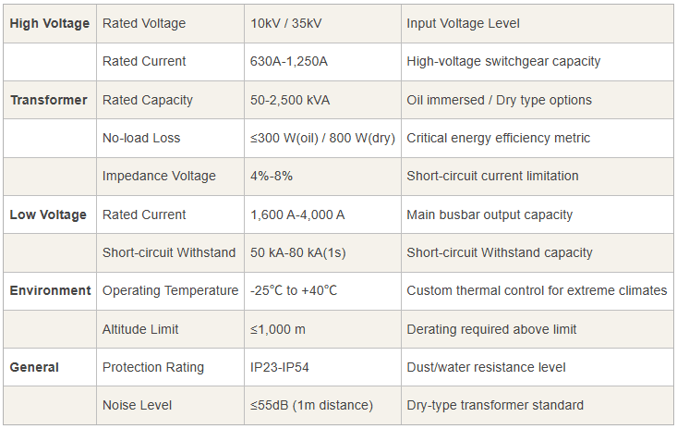Click the Operating Temperature cell
The image size is (677, 429).
[x=170, y=290]
